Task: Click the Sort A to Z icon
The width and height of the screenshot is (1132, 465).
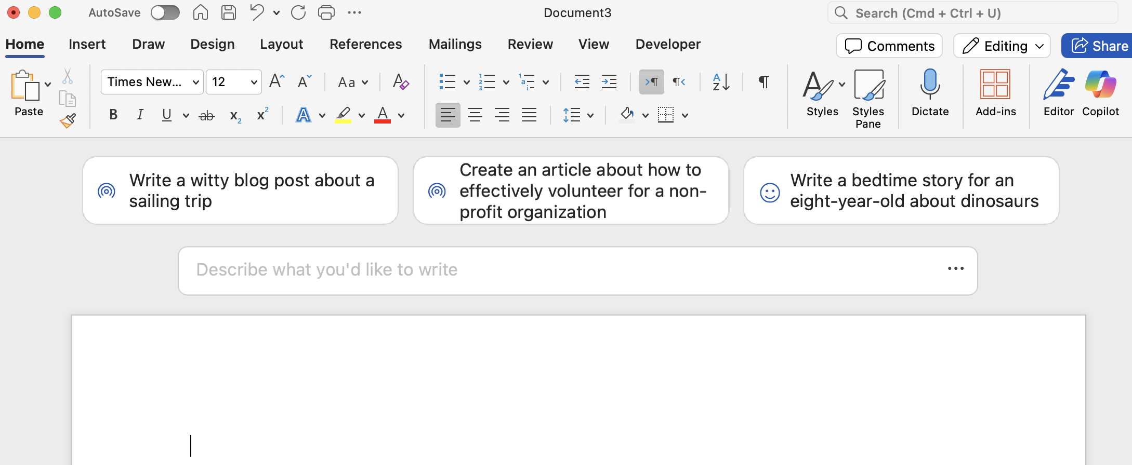Action: (x=721, y=82)
